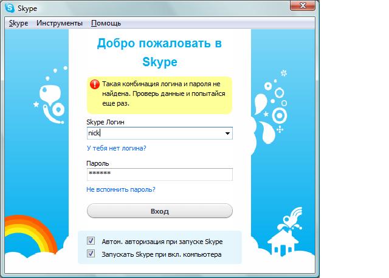The image size is (389, 278).
Task: Click the red error exclamation icon
Action: (95, 84)
